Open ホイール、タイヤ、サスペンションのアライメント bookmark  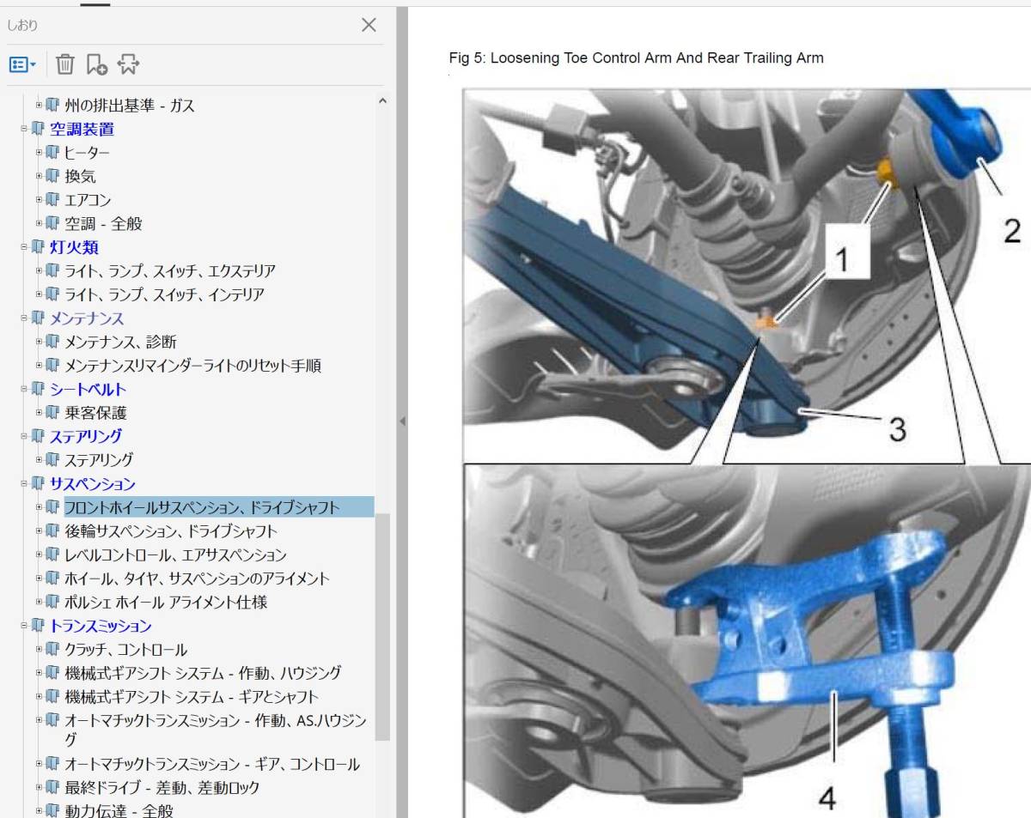[x=197, y=579]
